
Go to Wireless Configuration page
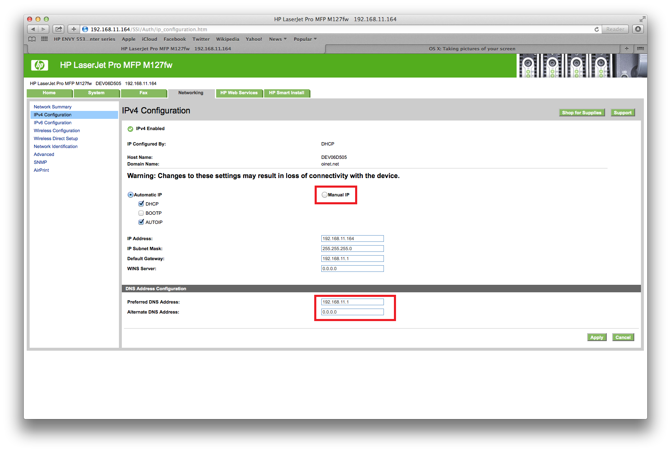click(x=57, y=131)
